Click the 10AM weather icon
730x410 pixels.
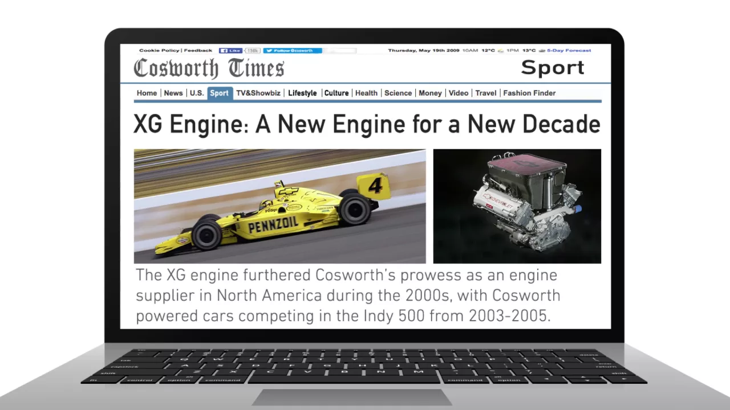tap(500, 51)
